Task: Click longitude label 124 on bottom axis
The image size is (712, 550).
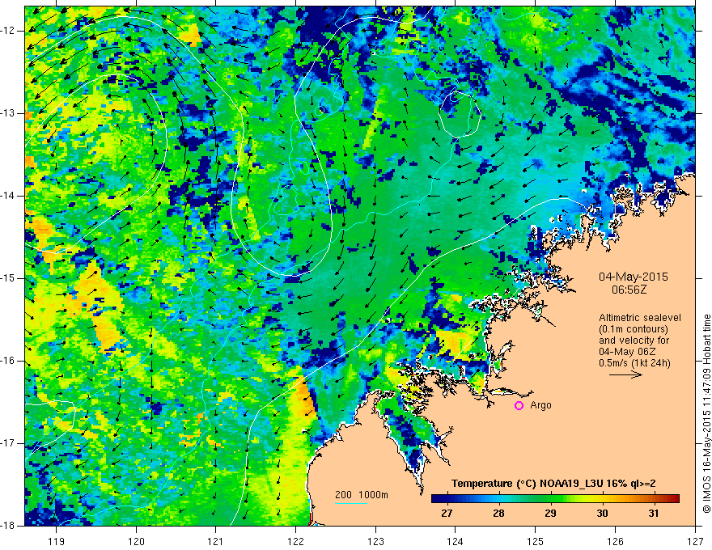Action: click(x=456, y=541)
